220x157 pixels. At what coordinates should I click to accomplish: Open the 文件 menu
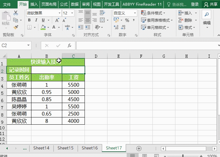7,4
